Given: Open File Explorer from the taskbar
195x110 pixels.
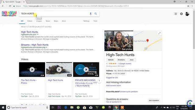Looking at the screenshot, I should (72, 107).
